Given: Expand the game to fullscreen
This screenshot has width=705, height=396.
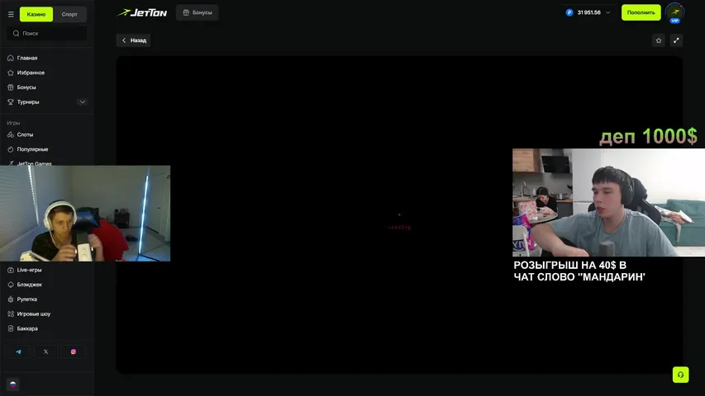Looking at the screenshot, I should [676, 40].
